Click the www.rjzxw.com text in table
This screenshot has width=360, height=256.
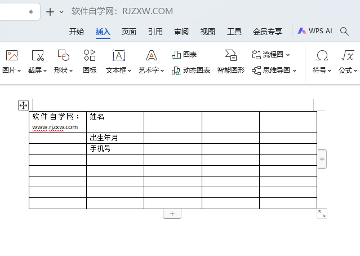55,127
